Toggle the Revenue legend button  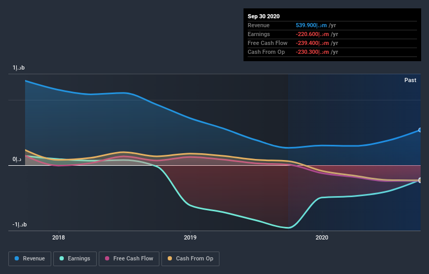tap(30, 259)
